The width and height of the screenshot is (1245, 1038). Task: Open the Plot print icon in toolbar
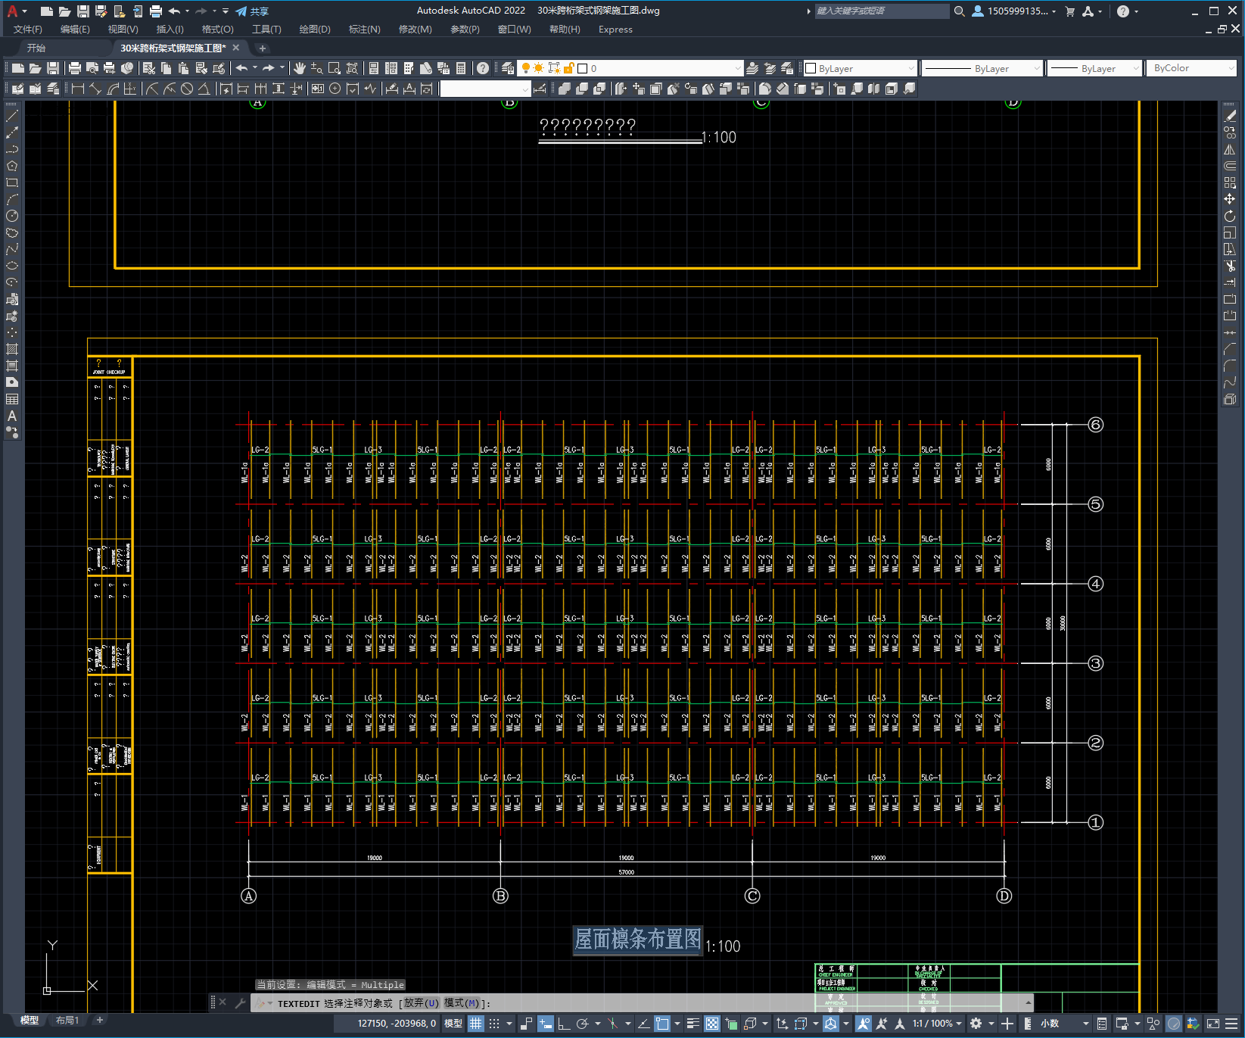(75, 68)
